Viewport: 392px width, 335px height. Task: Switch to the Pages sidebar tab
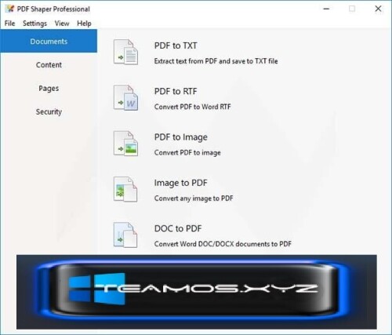click(49, 88)
